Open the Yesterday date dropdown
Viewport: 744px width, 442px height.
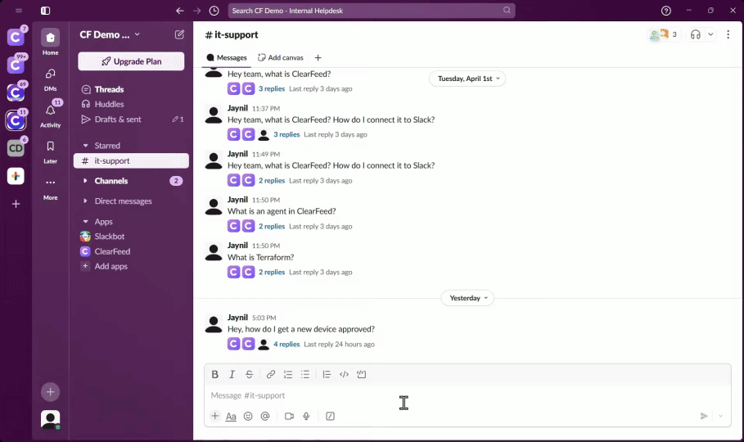pyautogui.click(x=467, y=298)
